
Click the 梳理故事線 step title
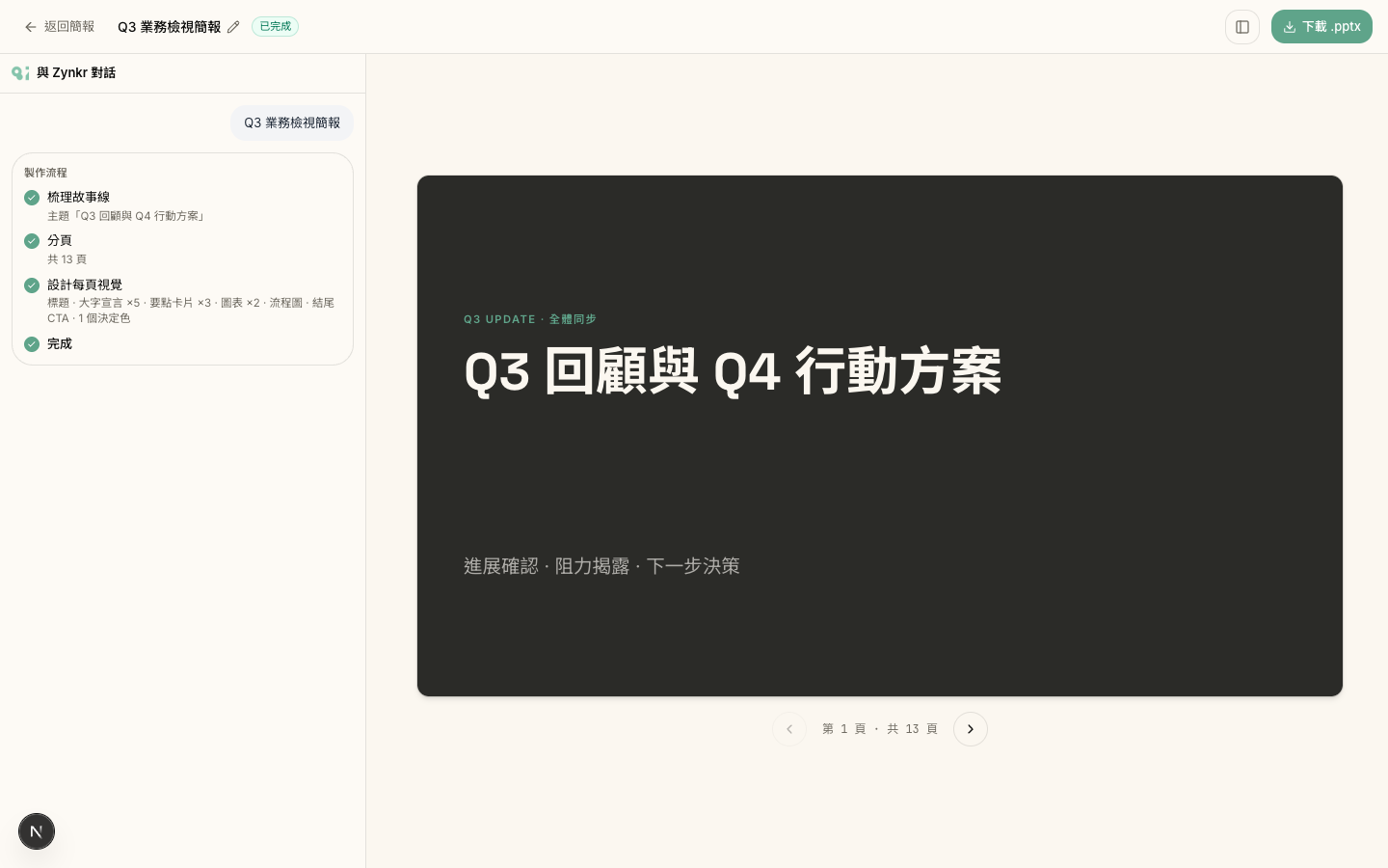78,197
